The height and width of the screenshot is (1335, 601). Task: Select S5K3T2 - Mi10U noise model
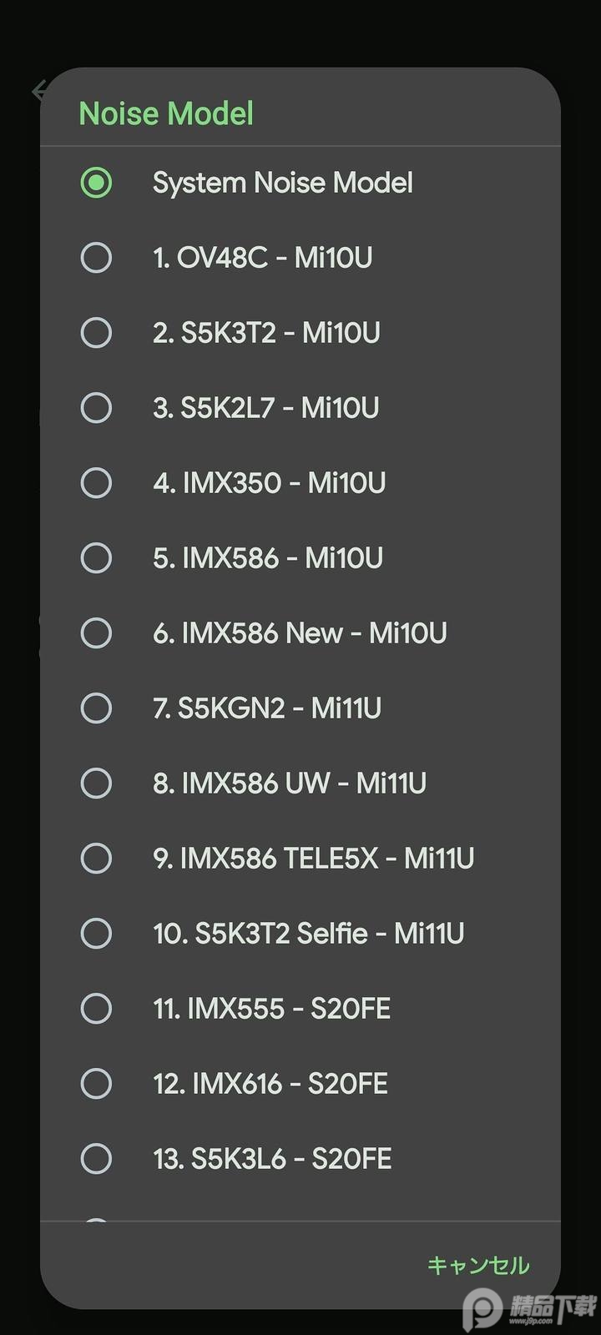pyautogui.click(x=96, y=333)
